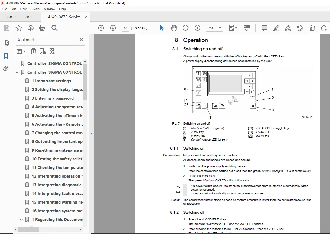Zoom in with the plus button
The image size is (330, 234).
pyautogui.click(x=198, y=28)
